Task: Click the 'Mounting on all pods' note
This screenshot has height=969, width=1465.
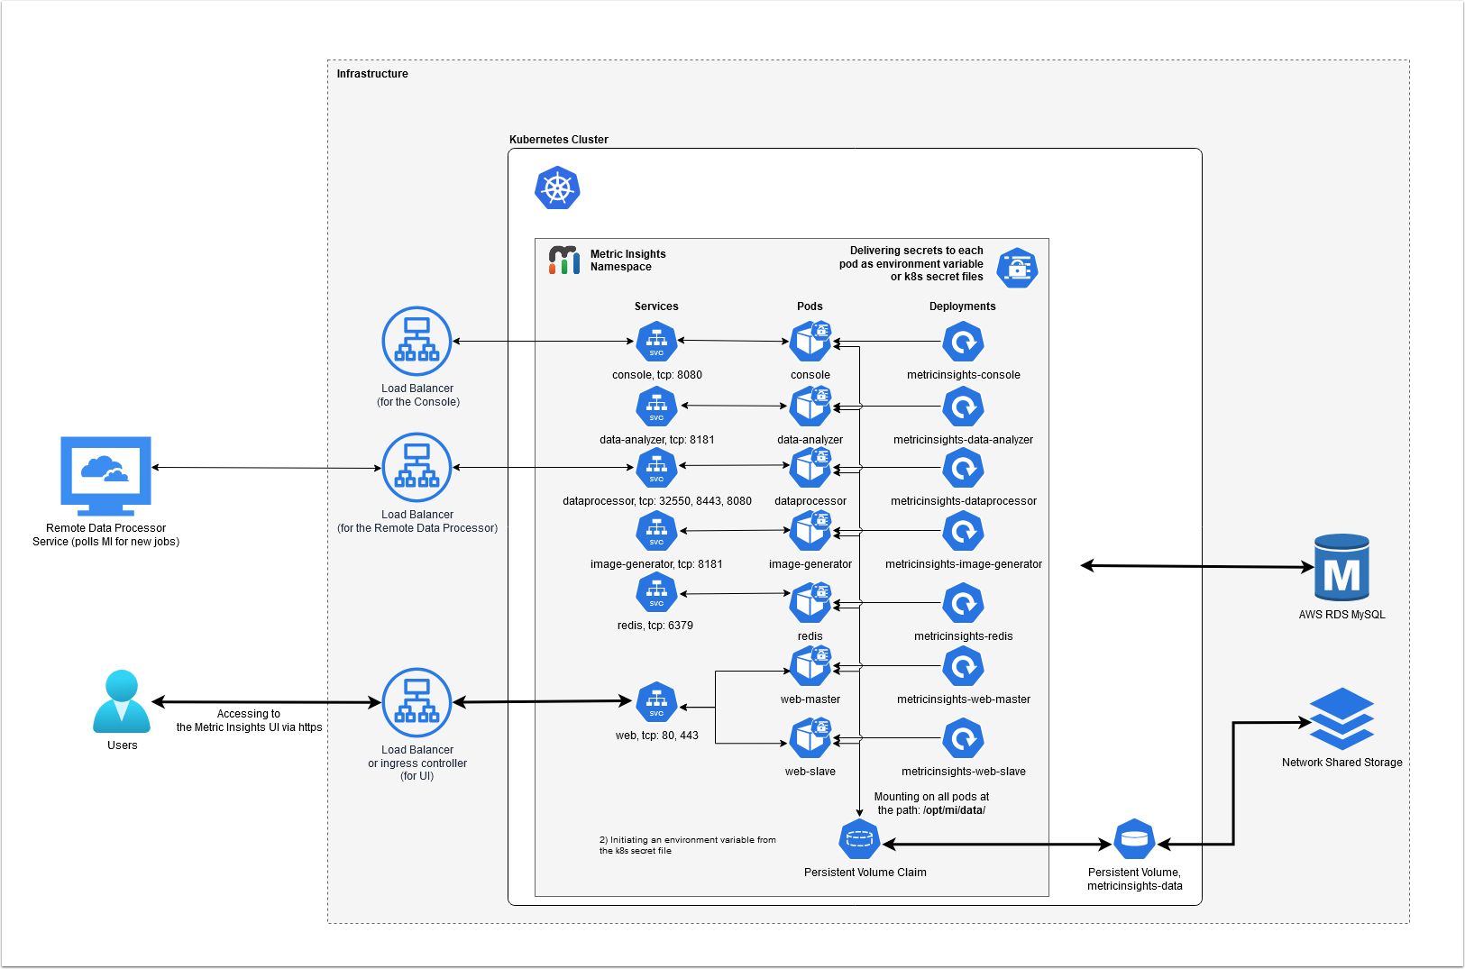Action: [931, 803]
